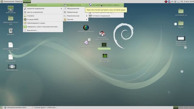Image resolution: width=194 pixels, height=109 pixels.
Task: Select the Системный монитор MATE icon
Action: pyautogui.click(x=105, y=58)
